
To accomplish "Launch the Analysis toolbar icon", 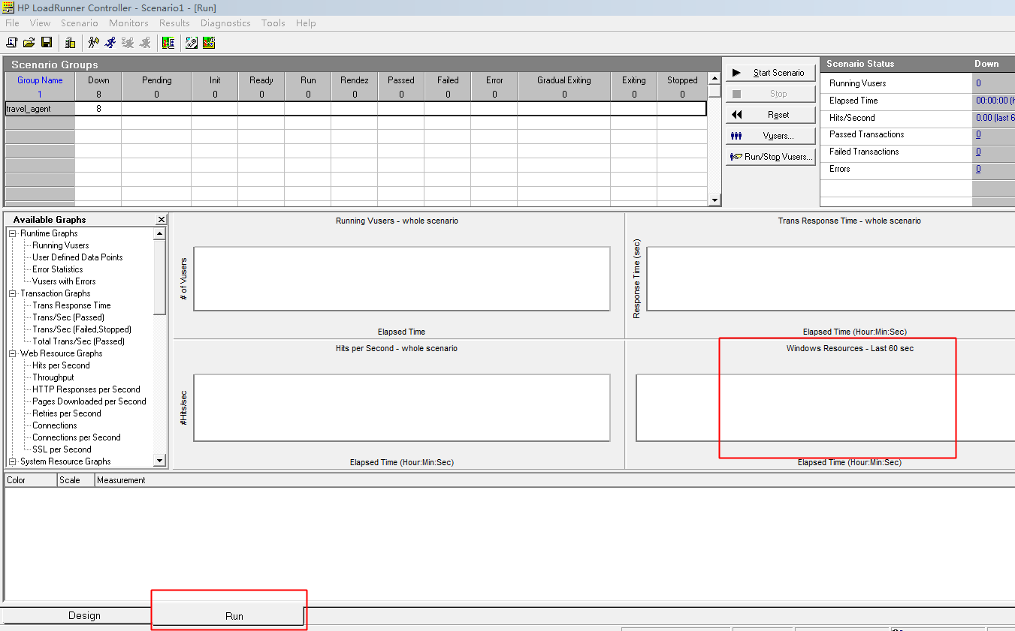I will pyautogui.click(x=209, y=43).
